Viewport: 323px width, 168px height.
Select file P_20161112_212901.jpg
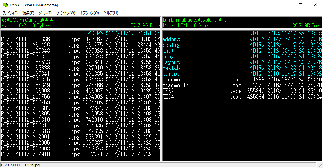tap(81, 137)
